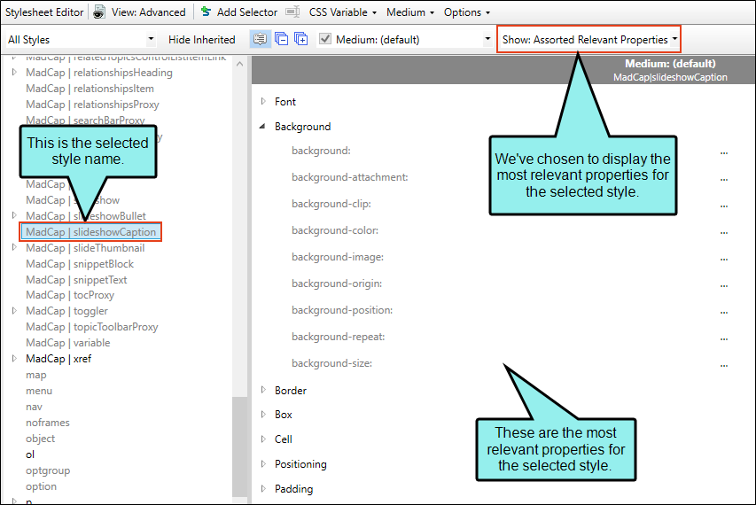Expand MadCap | toggler style
Image resolution: width=756 pixels, height=505 pixels.
14,311
